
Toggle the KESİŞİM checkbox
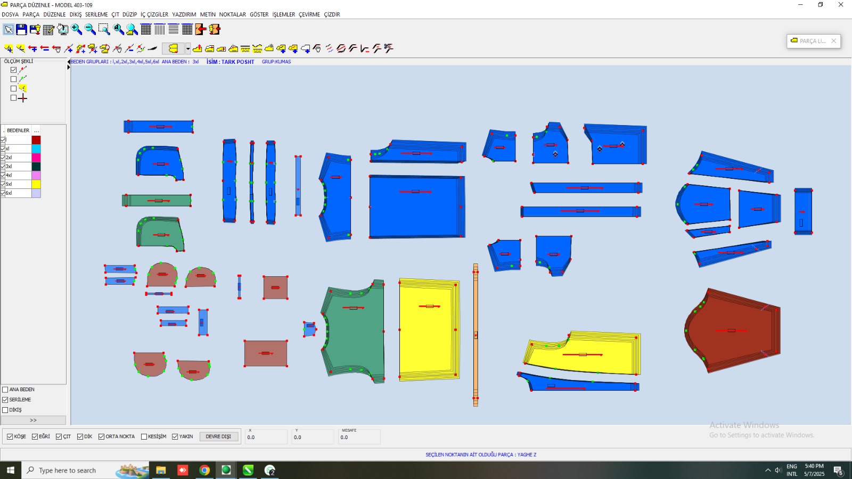tap(144, 436)
